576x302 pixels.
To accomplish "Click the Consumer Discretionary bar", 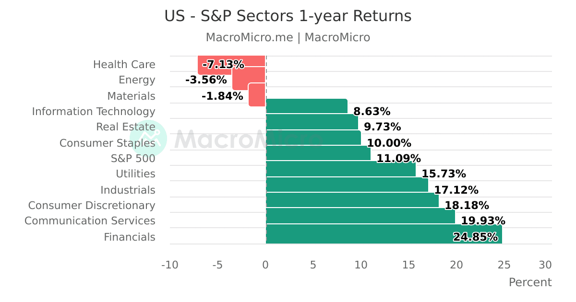I will pyautogui.click(x=352, y=200).
